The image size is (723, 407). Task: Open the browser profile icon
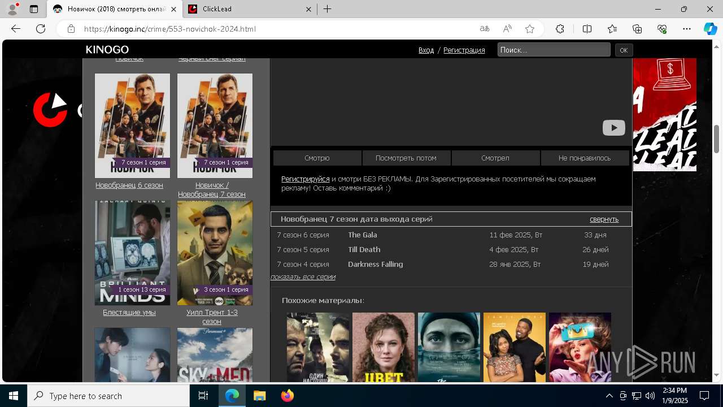[x=12, y=9]
